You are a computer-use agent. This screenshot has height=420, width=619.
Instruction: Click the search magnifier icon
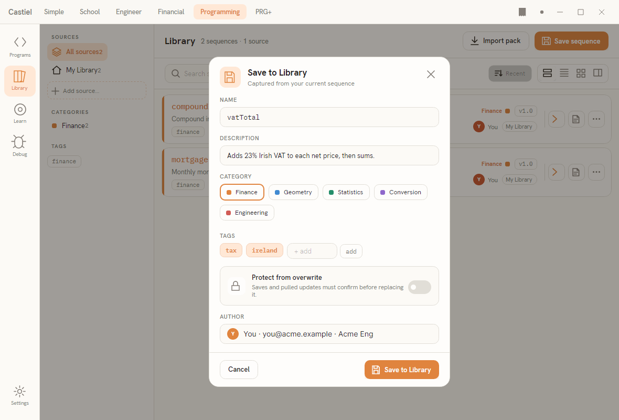click(176, 73)
